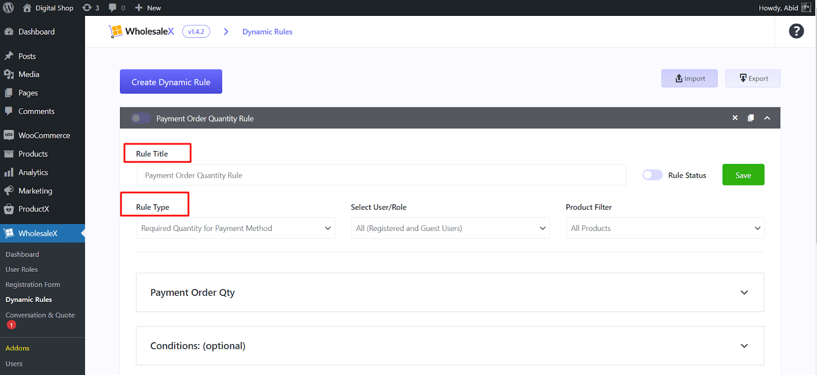Click the Rule Title input field
The width and height of the screenshot is (817, 375).
point(381,175)
